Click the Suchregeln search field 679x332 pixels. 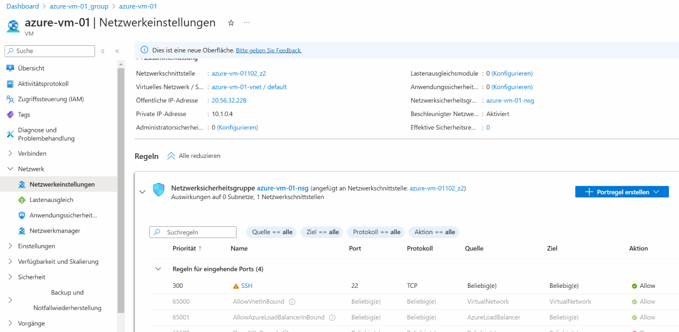[199, 232]
